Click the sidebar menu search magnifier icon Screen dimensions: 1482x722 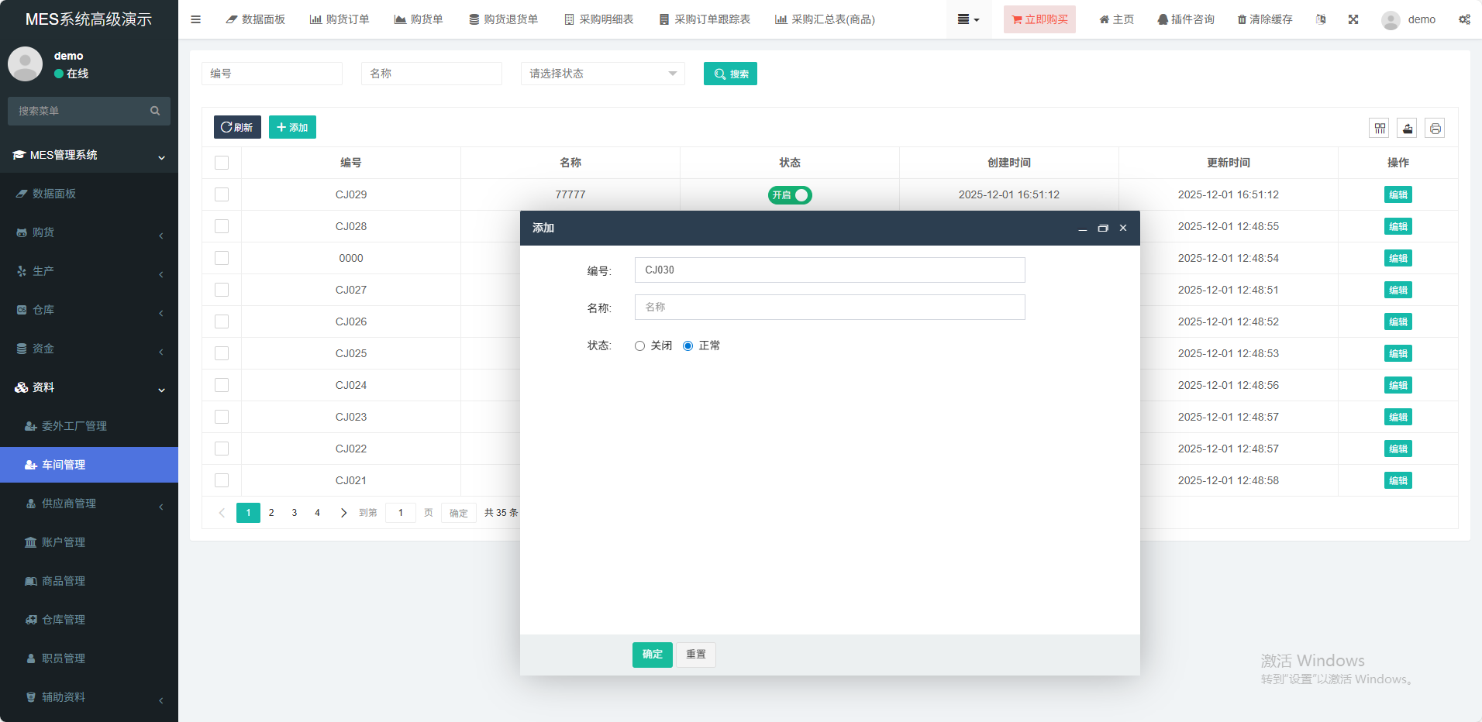pyautogui.click(x=155, y=111)
